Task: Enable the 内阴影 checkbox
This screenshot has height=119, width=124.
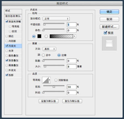Action: coord(7,41)
